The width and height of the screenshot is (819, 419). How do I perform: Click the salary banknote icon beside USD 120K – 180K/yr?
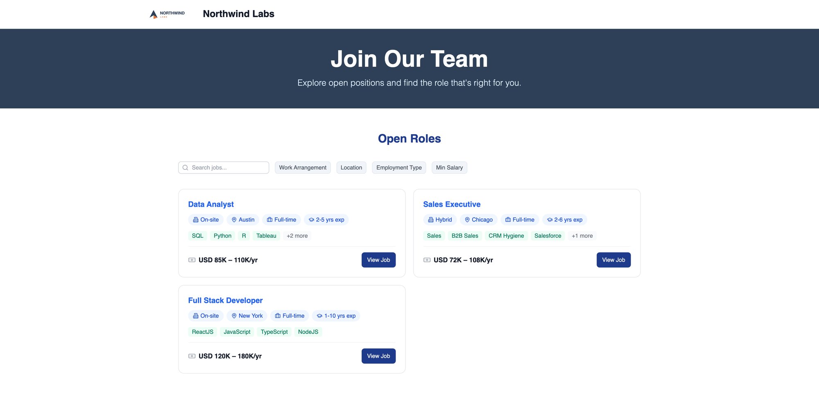click(192, 356)
